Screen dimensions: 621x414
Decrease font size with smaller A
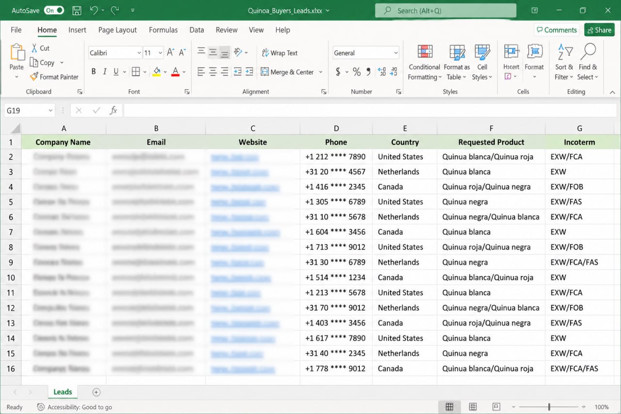182,52
